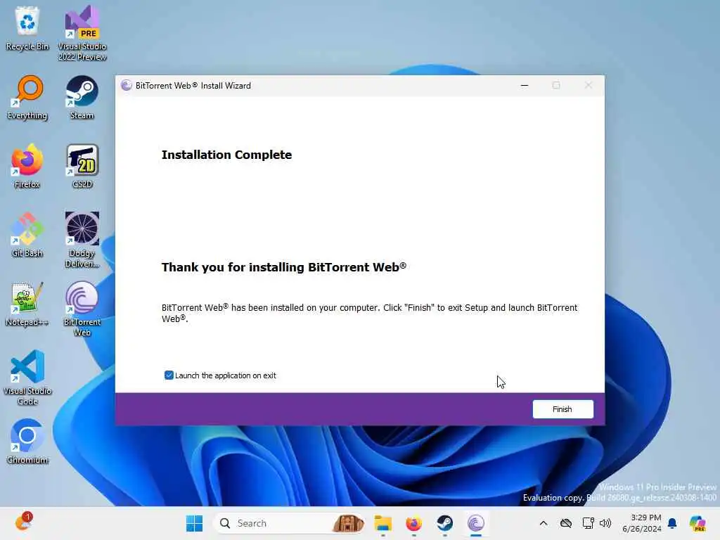Select the Firefox desktop shortcut

coord(27,167)
